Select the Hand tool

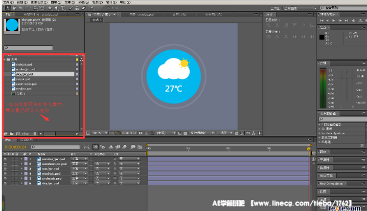click(x=14, y=8)
